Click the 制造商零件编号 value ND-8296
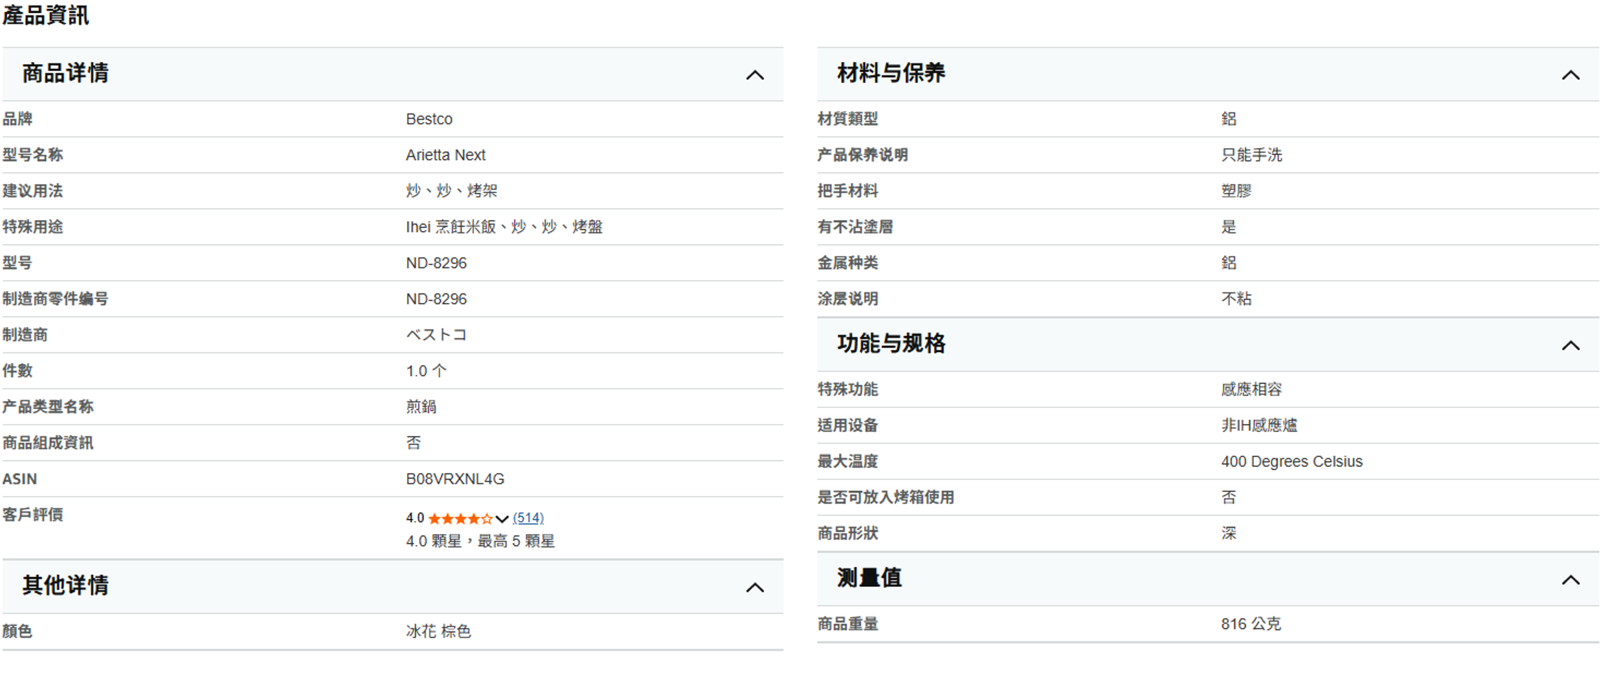The image size is (1619, 675). tap(436, 298)
